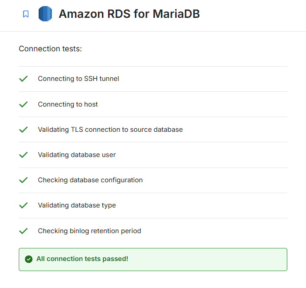306x288 pixels.
Task: Click the green success circle icon
Action: pos(29,259)
